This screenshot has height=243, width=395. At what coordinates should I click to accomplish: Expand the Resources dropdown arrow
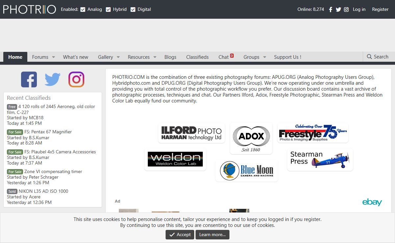click(155, 57)
